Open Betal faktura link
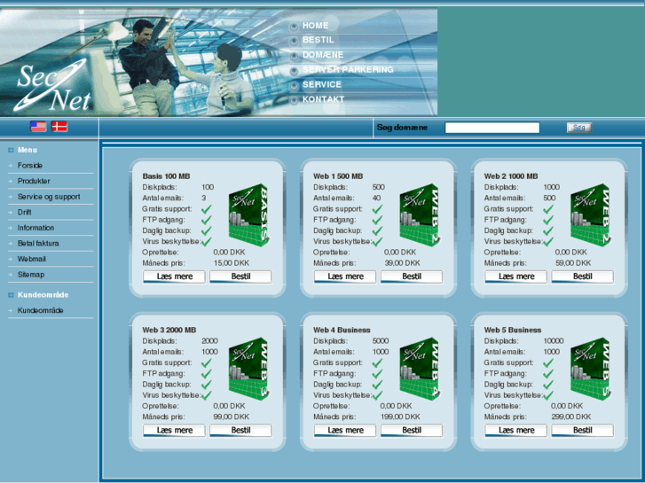 click(x=38, y=244)
